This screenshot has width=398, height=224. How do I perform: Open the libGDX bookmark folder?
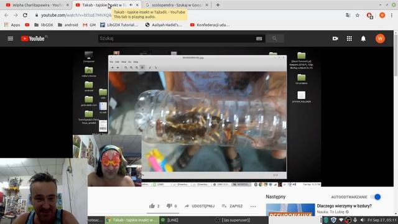[x=44, y=25]
